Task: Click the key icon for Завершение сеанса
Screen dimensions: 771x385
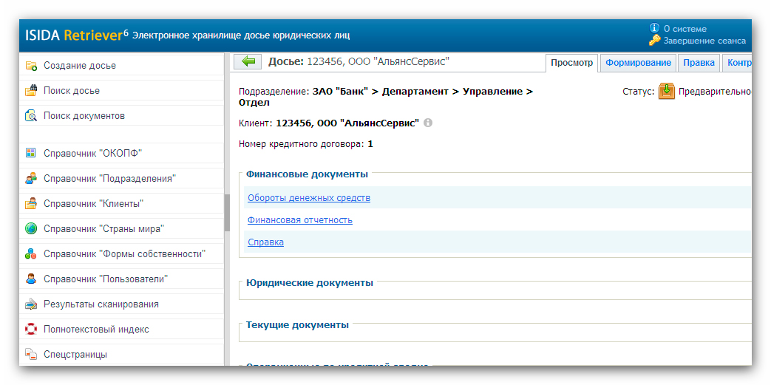Action: point(654,41)
